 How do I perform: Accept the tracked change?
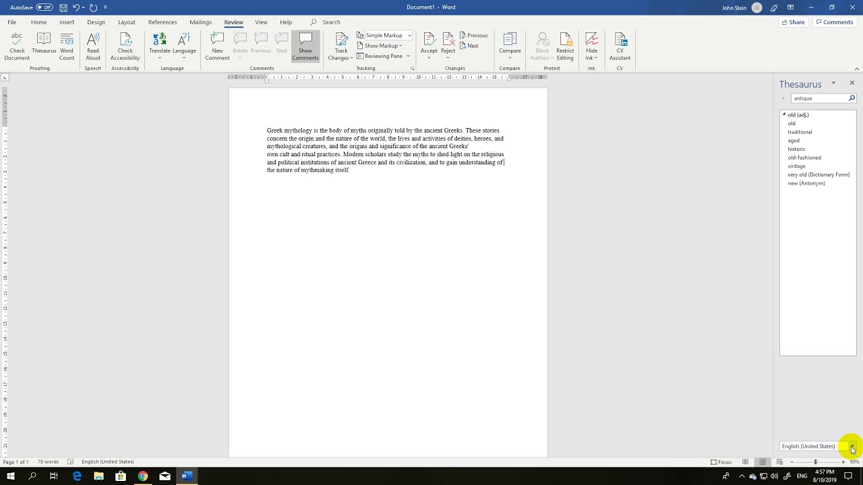point(429,46)
